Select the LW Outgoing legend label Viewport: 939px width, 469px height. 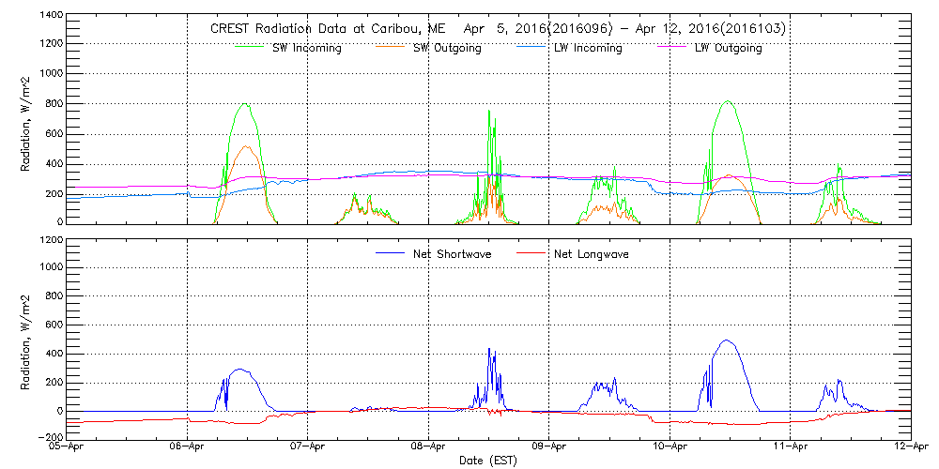point(728,48)
